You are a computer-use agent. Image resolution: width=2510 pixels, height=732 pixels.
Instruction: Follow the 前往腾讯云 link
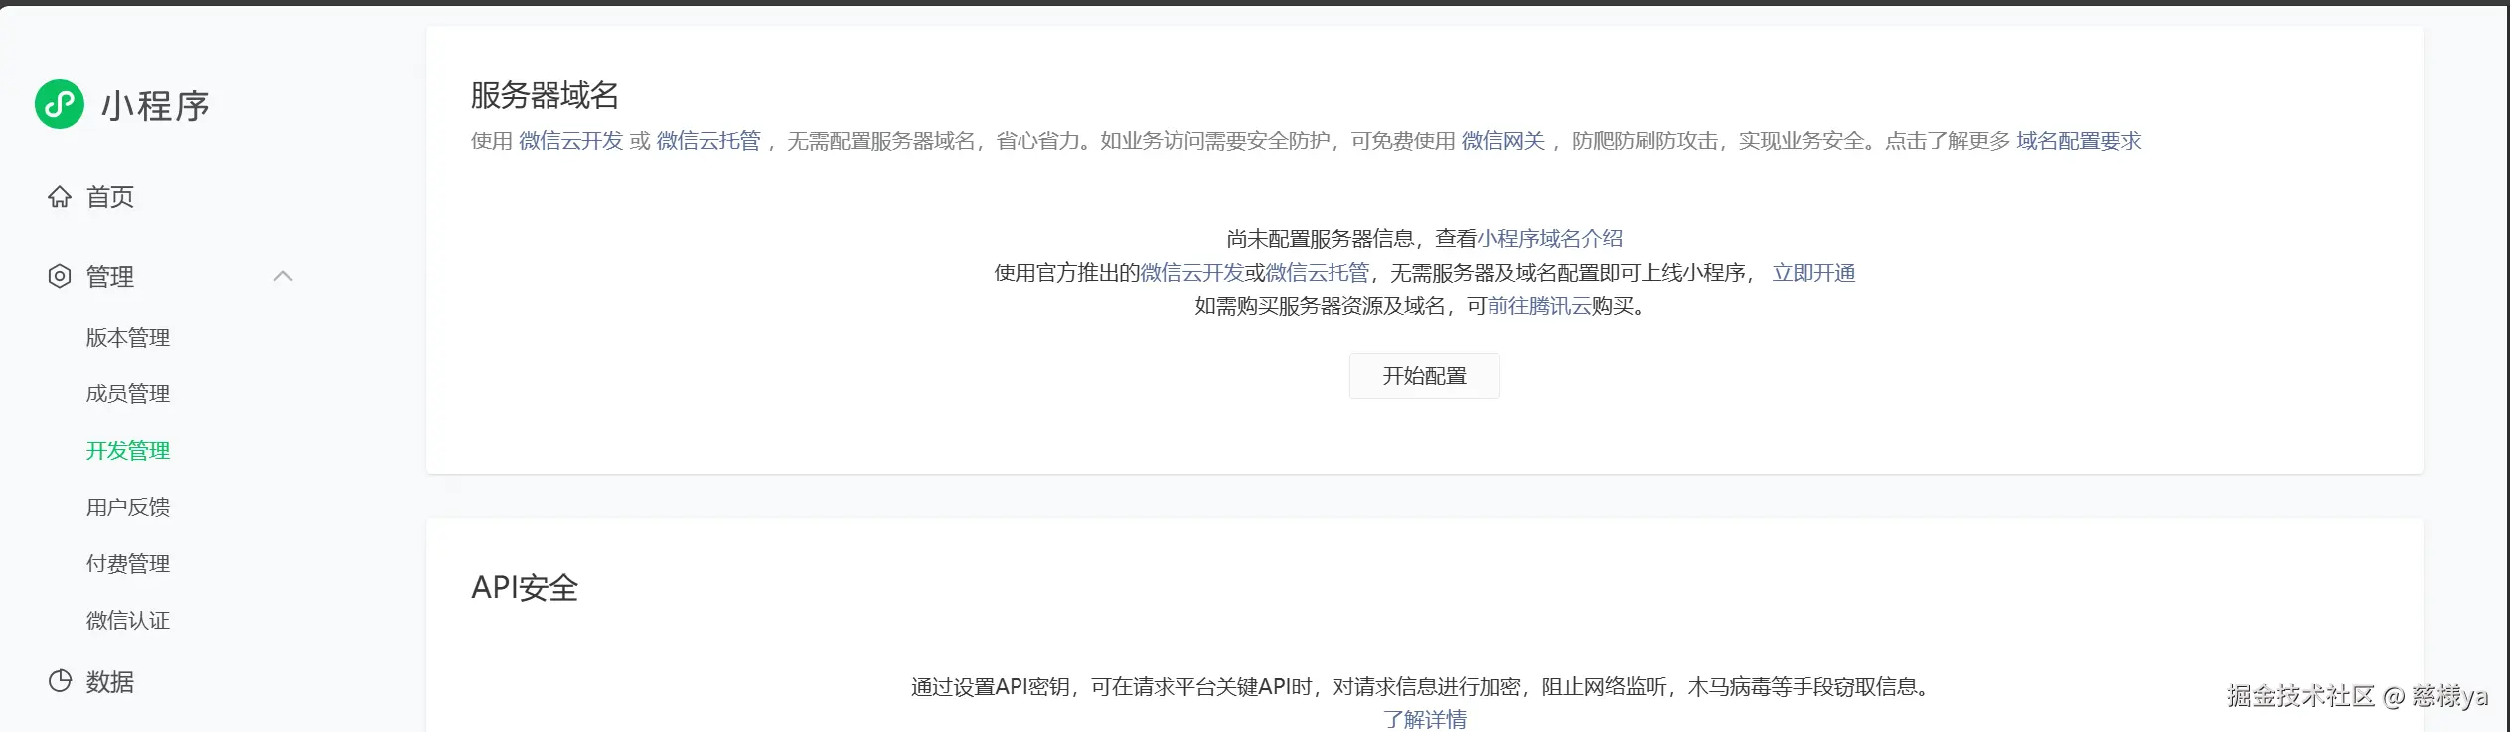(x=1539, y=306)
